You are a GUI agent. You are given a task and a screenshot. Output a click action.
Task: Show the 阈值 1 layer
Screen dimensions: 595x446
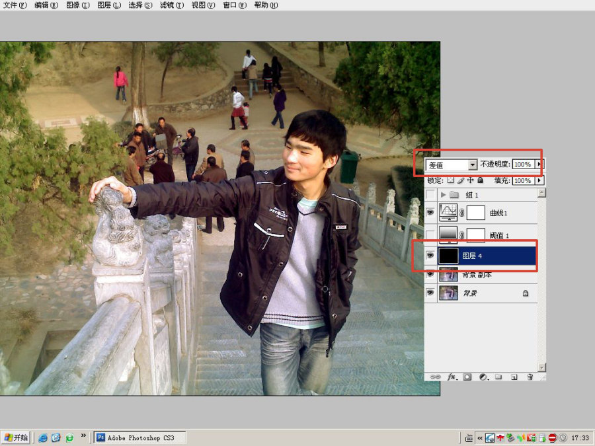point(430,235)
